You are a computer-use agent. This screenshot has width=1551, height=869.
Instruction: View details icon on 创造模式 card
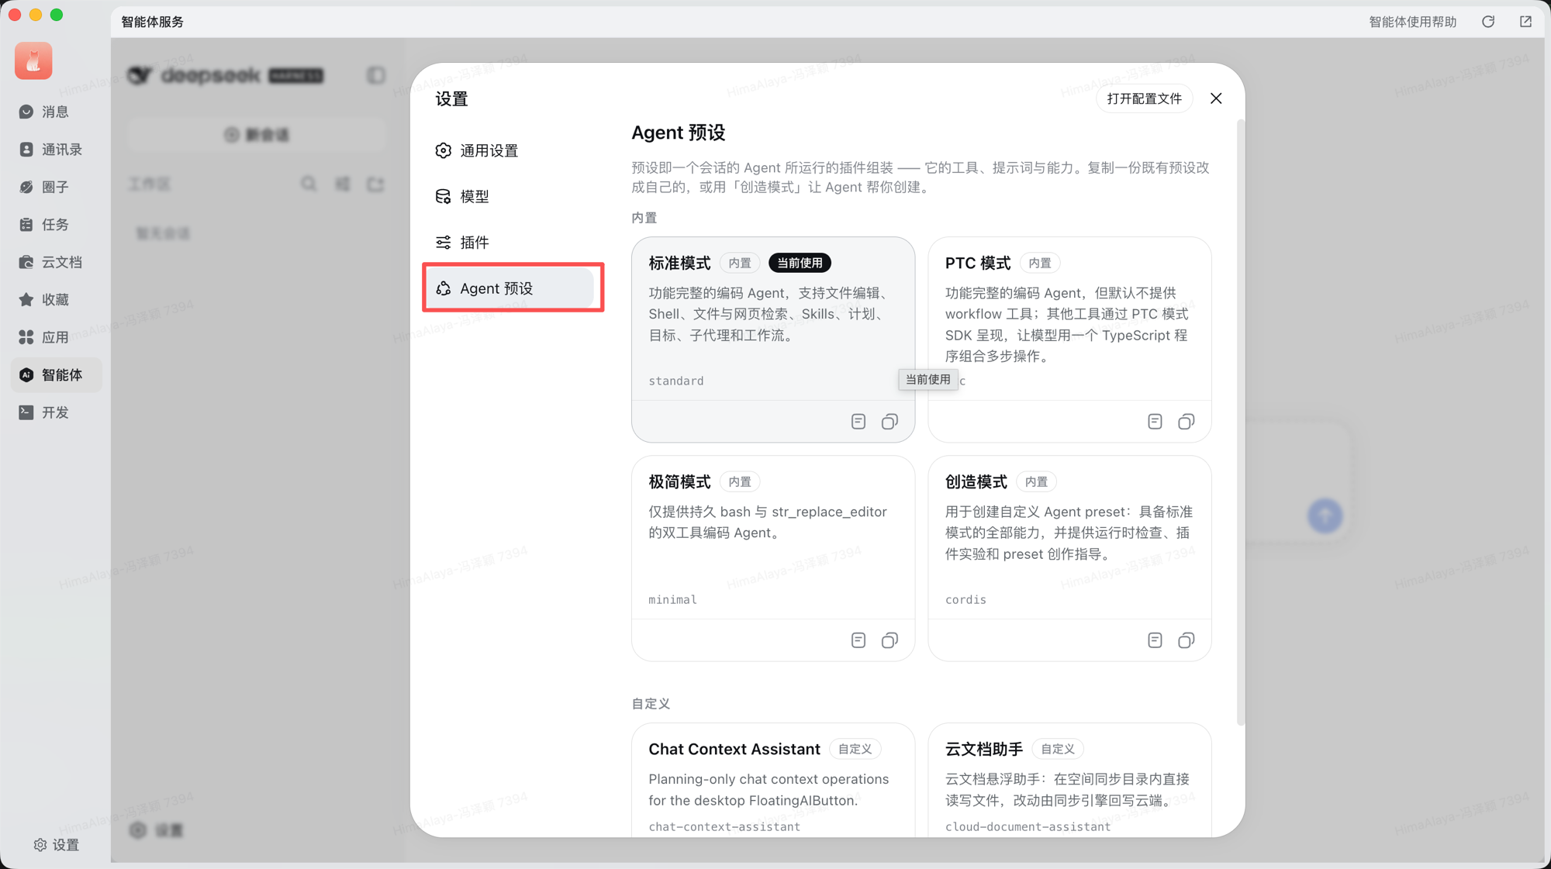click(1155, 640)
